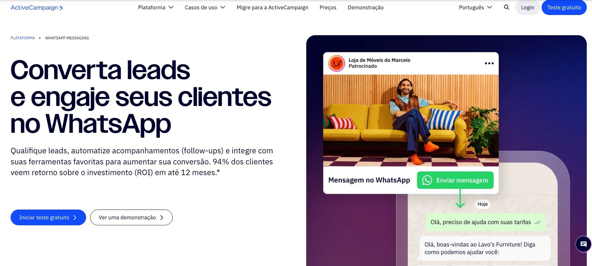The image size is (592, 266).
Task: Click the green downward arrow graphic
Action: [460, 198]
